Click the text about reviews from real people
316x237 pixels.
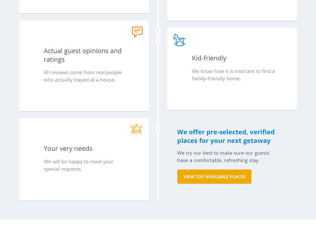pos(83,76)
